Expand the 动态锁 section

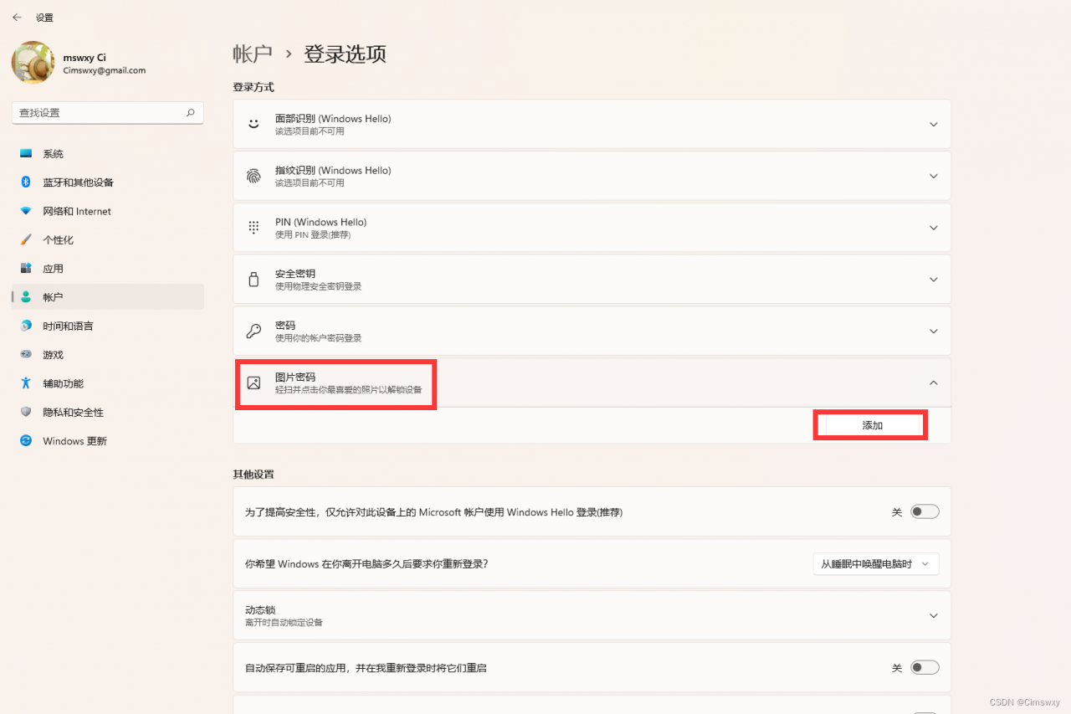(x=933, y=615)
